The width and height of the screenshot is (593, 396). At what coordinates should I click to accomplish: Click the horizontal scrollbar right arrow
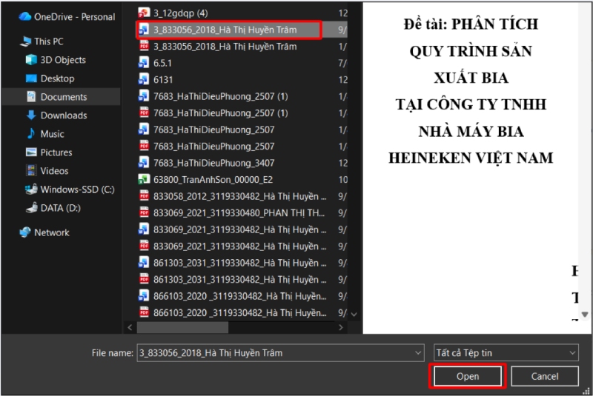(341, 327)
